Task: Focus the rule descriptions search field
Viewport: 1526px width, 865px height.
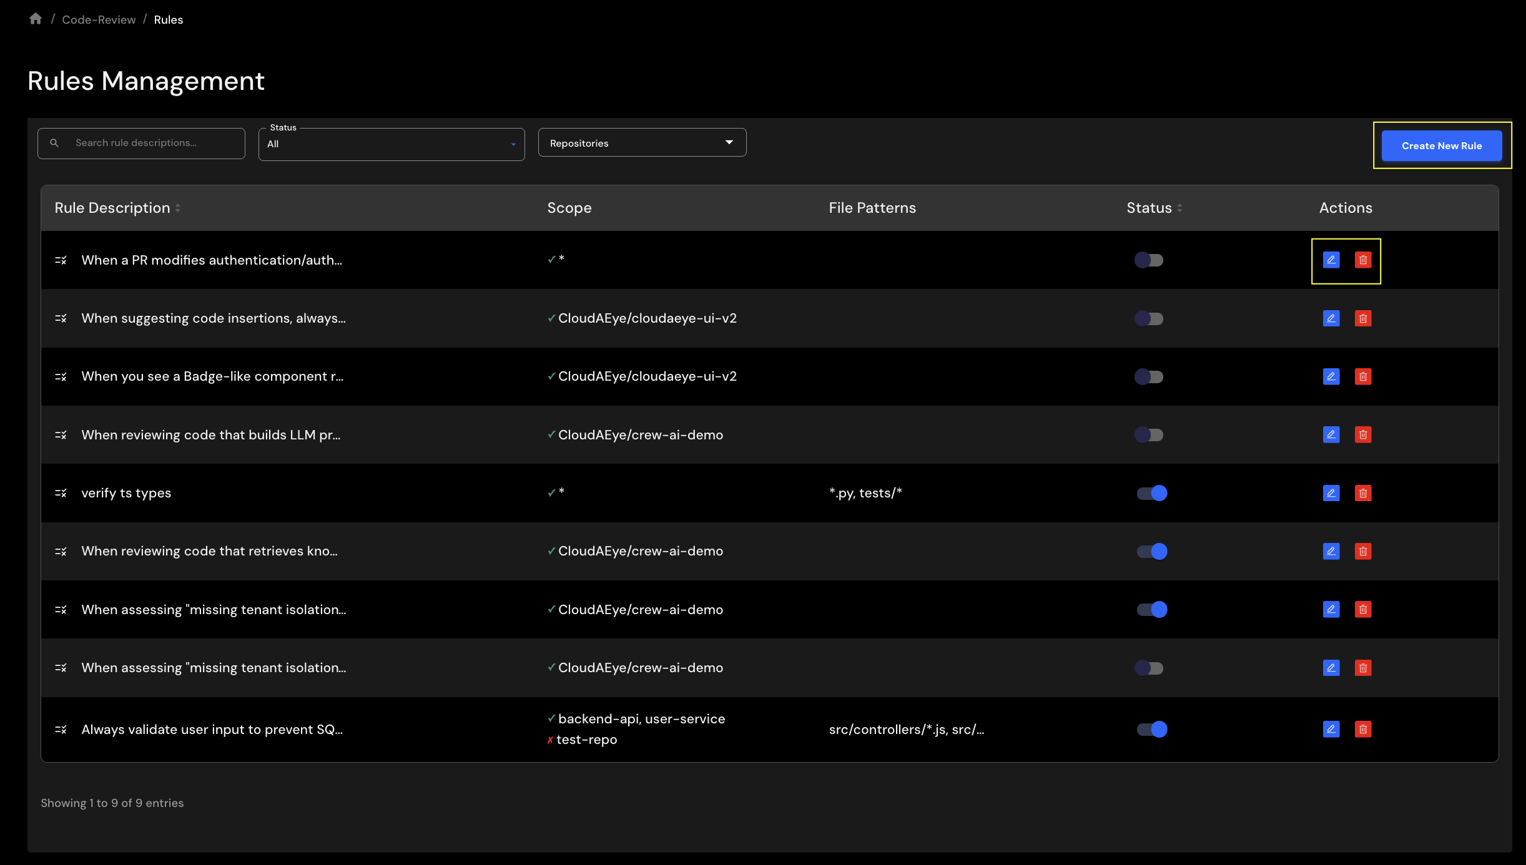Action: pyautogui.click(x=150, y=143)
